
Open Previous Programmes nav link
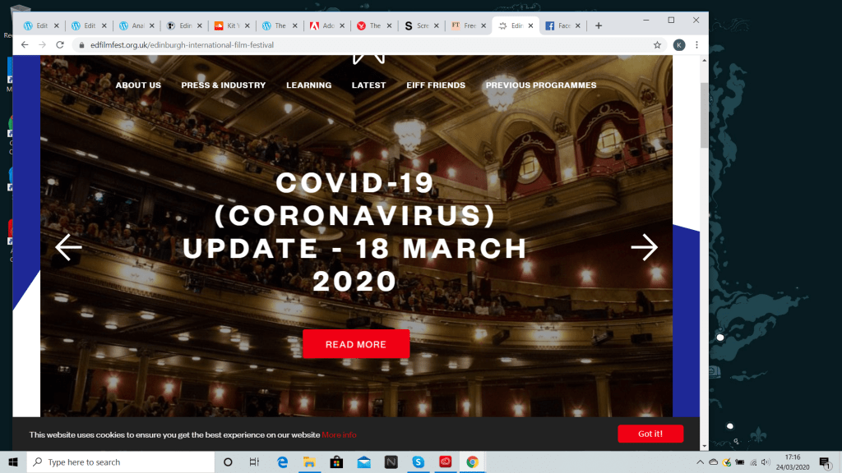tap(540, 85)
